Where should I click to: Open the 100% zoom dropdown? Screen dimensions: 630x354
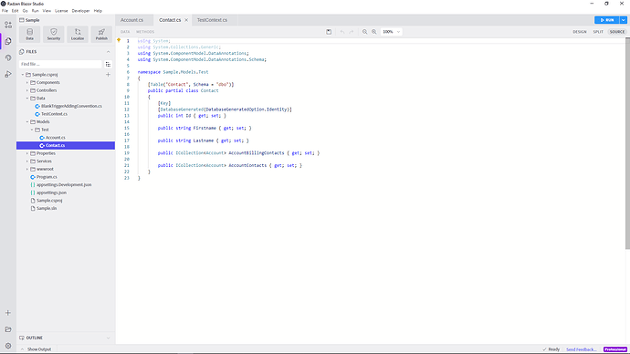tap(391, 32)
